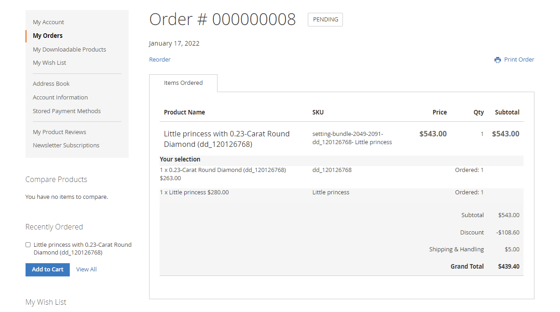Viewport: 560px width, 312px height.
Task: Open View All recently ordered items
Action: point(86,269)
